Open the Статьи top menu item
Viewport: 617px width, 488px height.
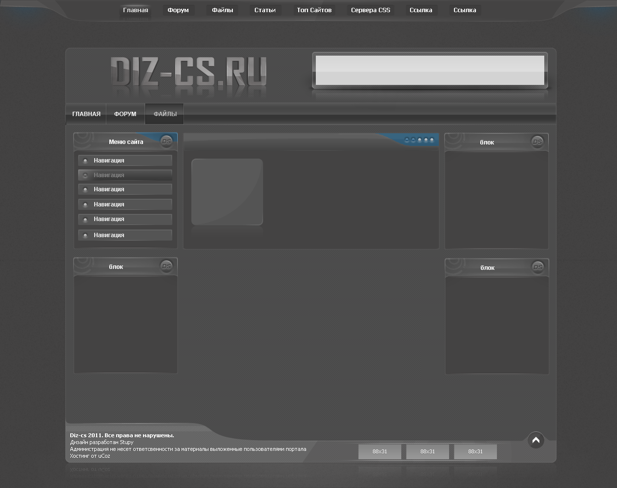[x=265, y=10]
